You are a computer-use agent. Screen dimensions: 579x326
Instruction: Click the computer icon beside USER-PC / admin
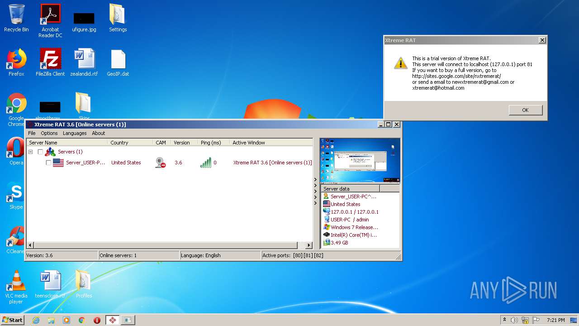[326, 219]
